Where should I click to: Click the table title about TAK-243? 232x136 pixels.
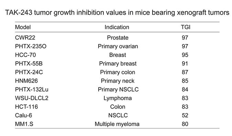[117, 13]
